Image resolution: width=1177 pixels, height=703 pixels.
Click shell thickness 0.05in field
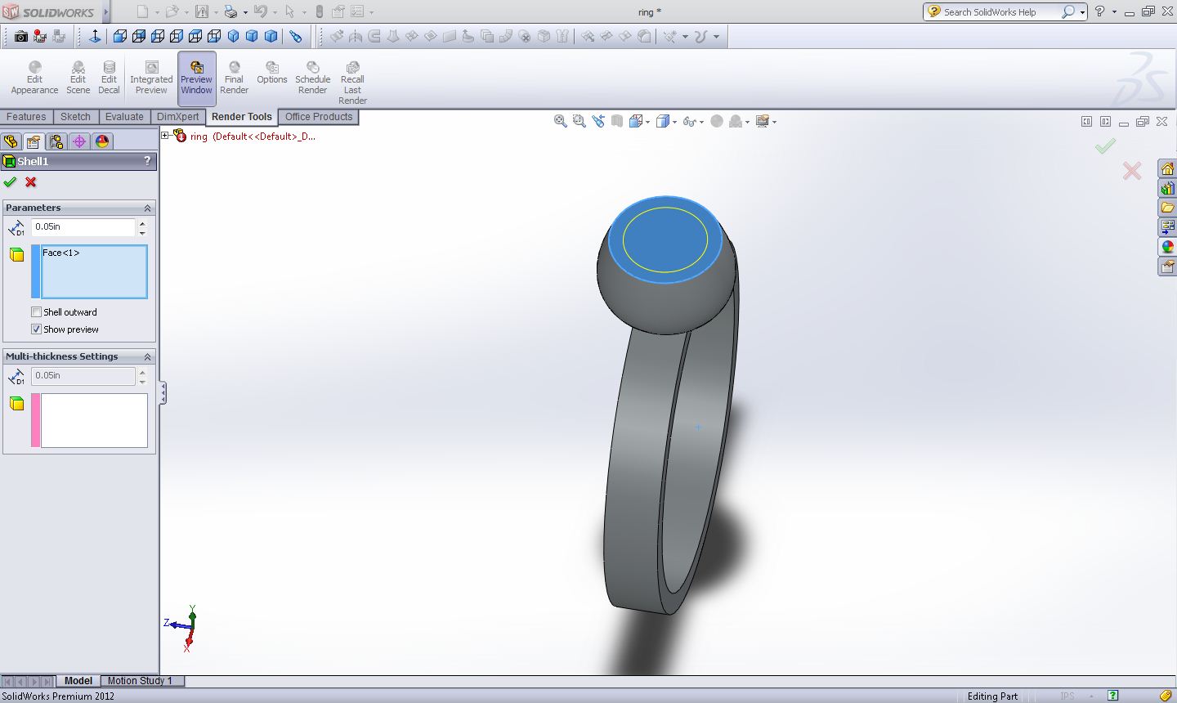coord(83,227)
